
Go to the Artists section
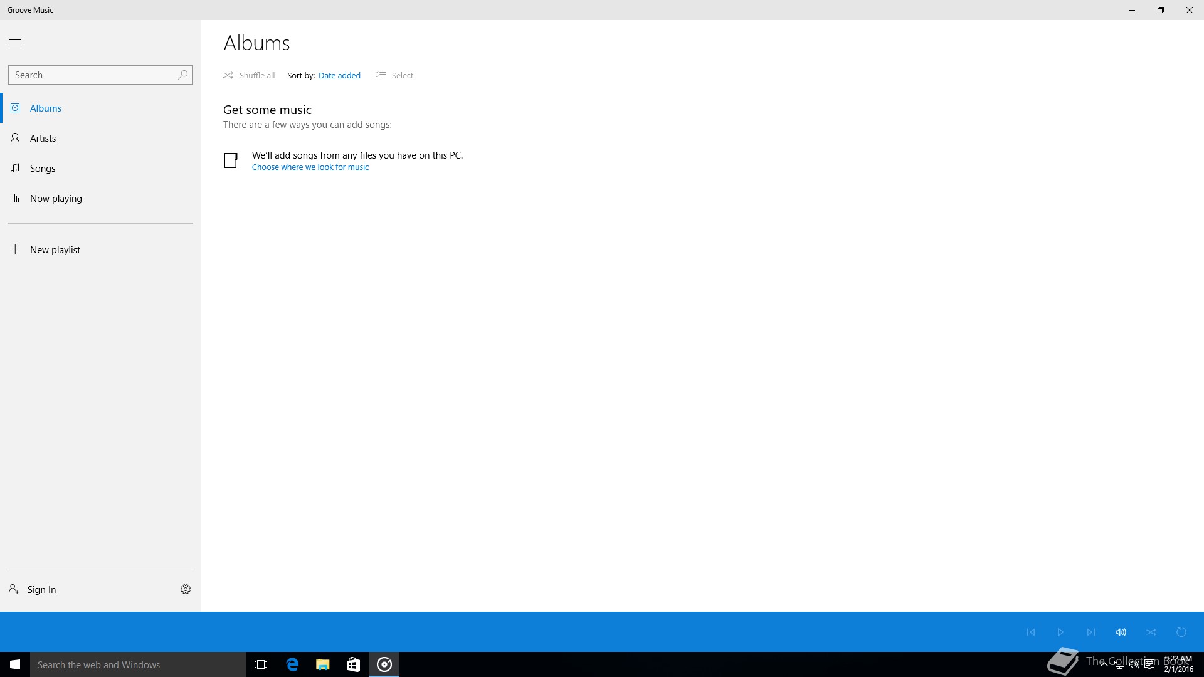pos(43,139)
